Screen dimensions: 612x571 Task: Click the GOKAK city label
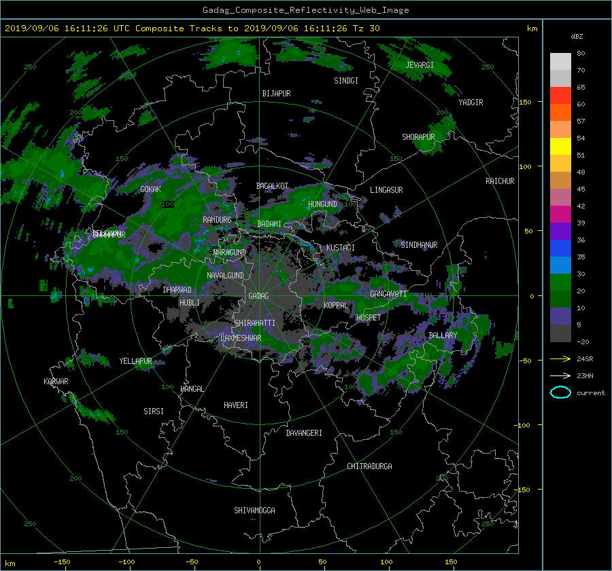150,189
